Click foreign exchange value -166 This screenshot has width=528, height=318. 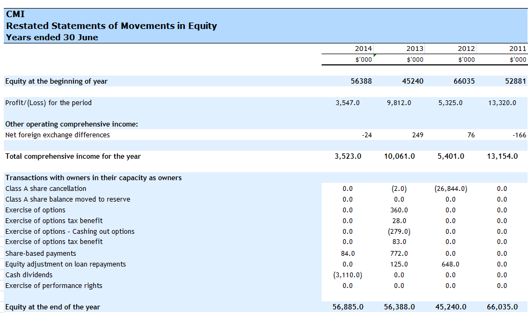[x=519, y=135]
